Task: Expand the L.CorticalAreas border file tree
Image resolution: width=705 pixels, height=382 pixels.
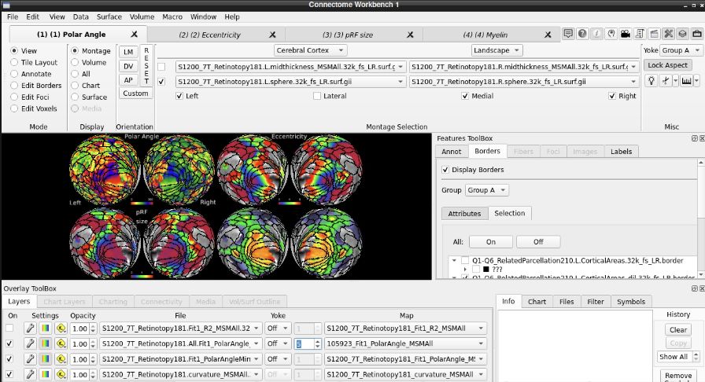Action: (454, 261)
